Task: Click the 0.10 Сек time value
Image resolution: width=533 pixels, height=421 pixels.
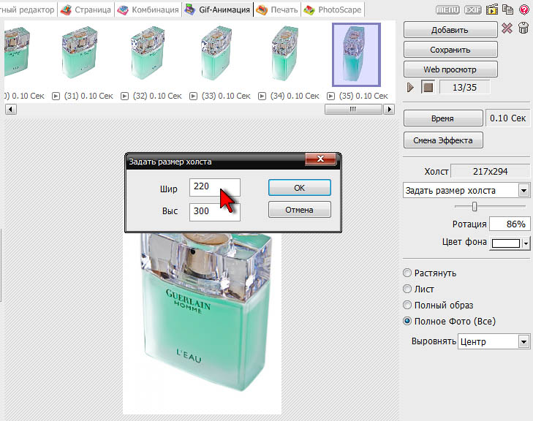Action: click(x=507, y=118)
